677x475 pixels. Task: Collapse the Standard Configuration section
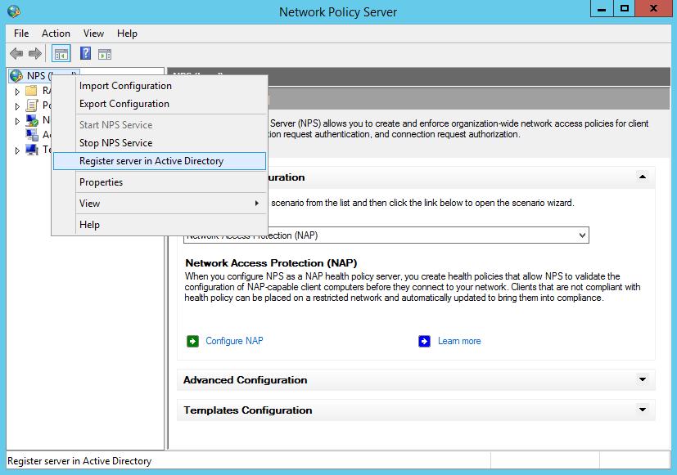click(x=642, y=177)
